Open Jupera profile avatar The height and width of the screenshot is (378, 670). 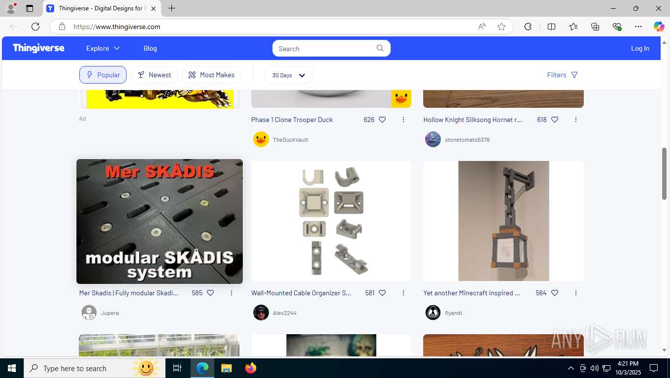[89, 313]
